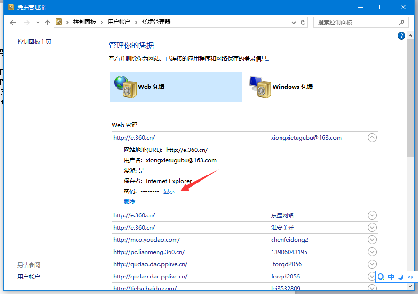Click the 网站地址(URL) detail line
Screen dimensions: 418x294
(166, 150)
